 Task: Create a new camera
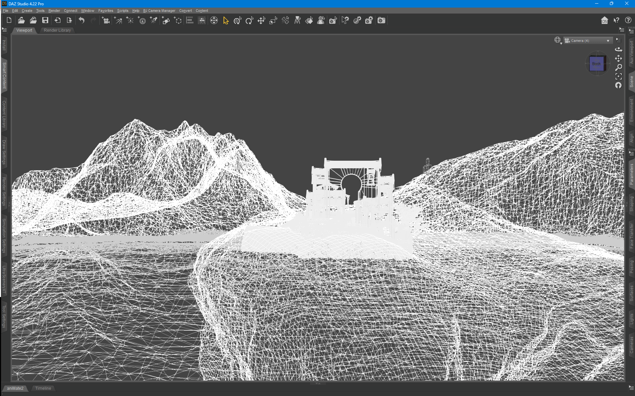[x=106, y=20]
